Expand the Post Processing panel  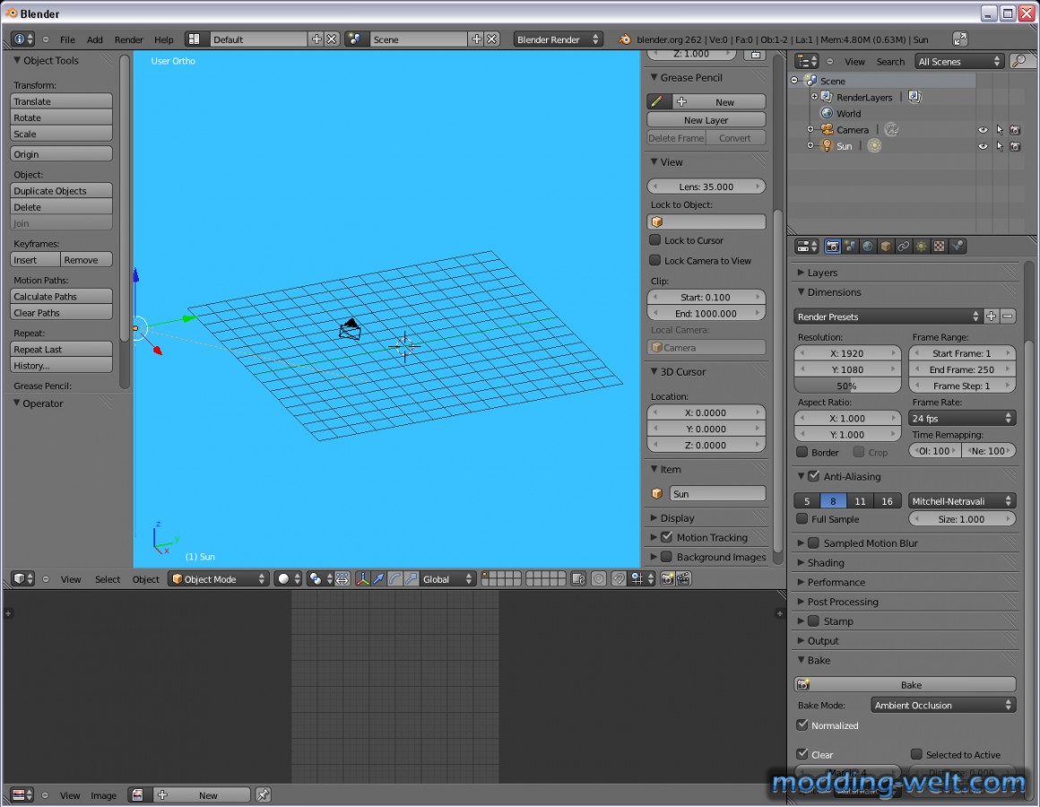pyautogui.click(x=843, y=602)
